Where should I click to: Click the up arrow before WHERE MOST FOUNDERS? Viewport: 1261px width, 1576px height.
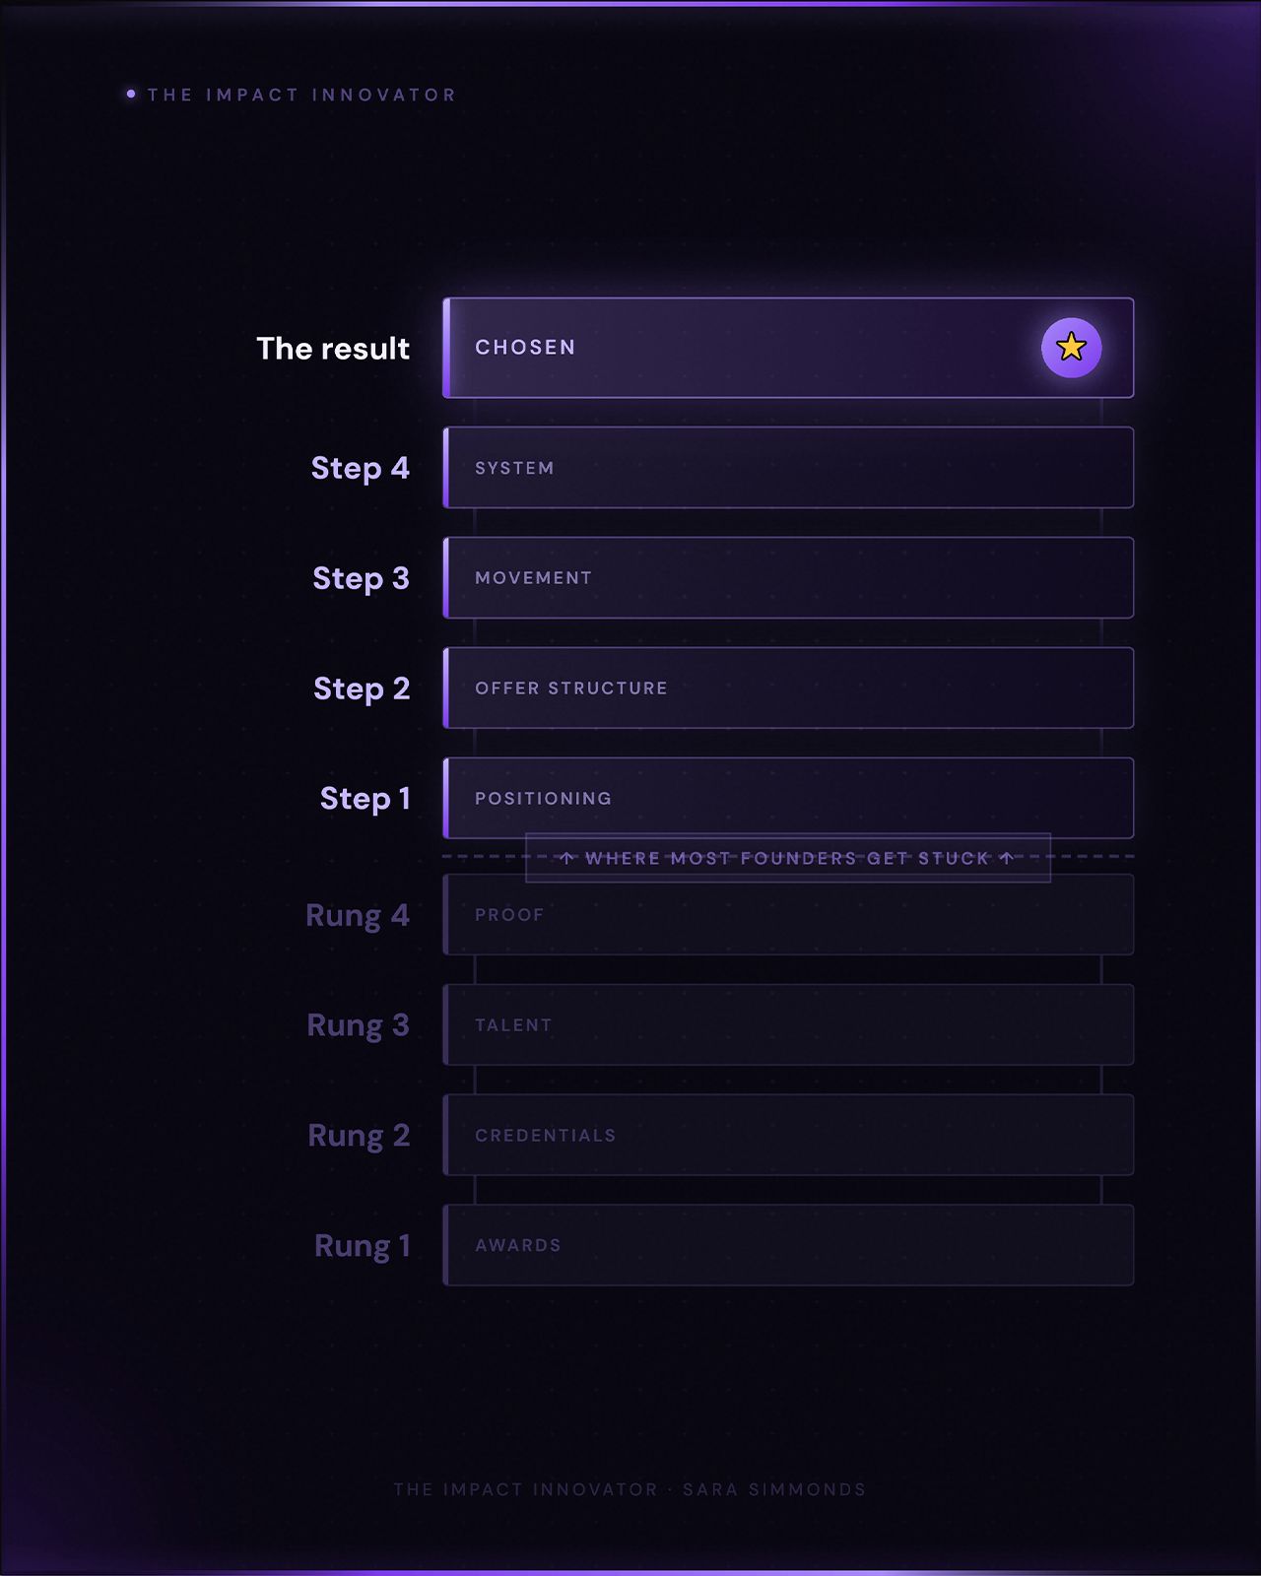click(x=567, y=858)
